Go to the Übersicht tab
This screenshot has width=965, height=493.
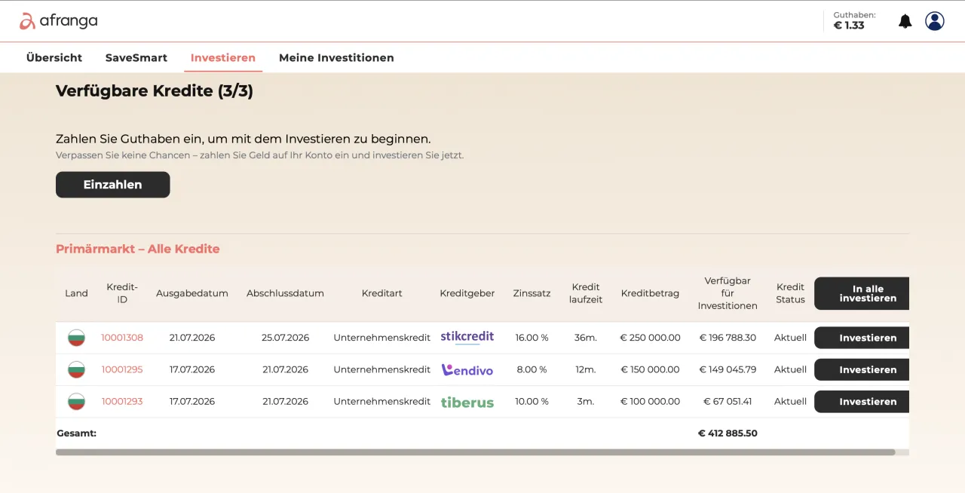pyautogui.click(x=54, y=57)
